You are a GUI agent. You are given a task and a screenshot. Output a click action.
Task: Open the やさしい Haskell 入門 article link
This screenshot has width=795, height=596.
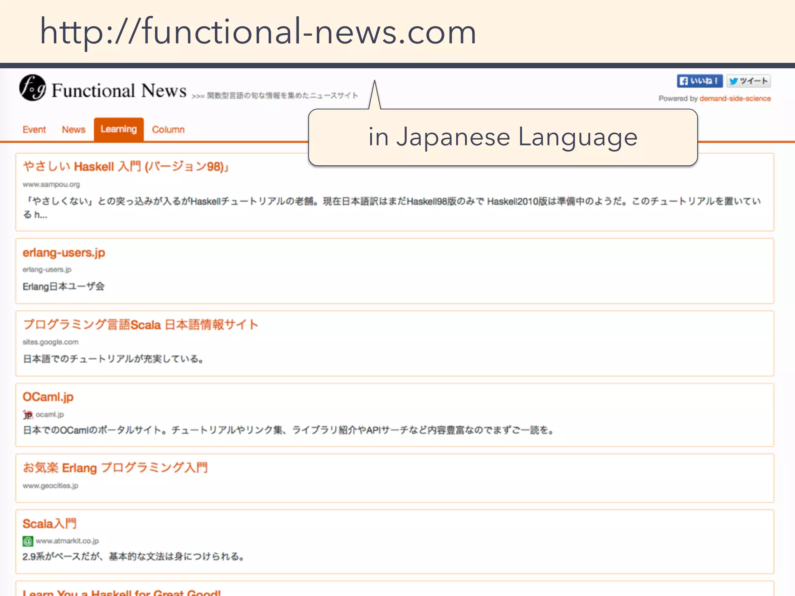[x=126, y=166]
